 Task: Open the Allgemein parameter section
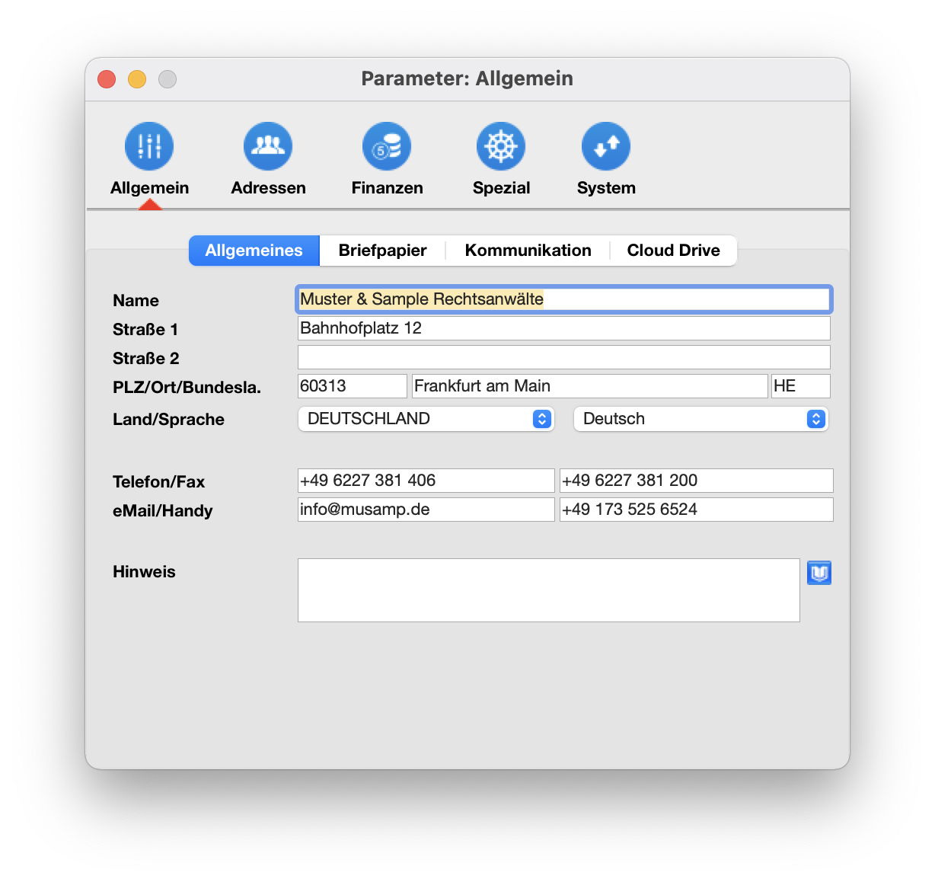tap(149, 159)
